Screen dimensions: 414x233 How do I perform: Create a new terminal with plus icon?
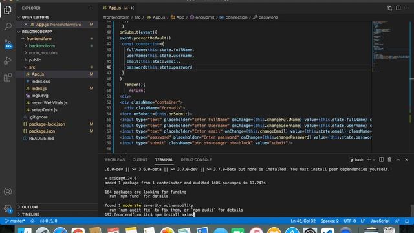click(x=369, y=160)
